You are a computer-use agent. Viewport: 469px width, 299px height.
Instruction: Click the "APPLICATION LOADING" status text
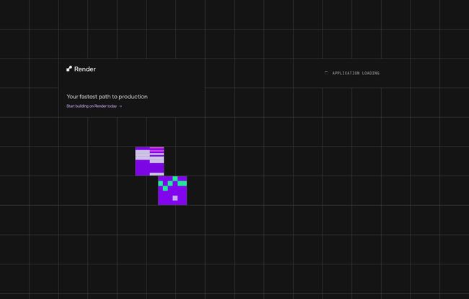(356, 73)
